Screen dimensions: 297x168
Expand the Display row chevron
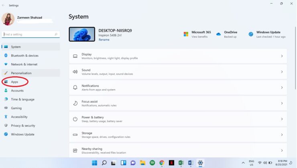[282, 56]
